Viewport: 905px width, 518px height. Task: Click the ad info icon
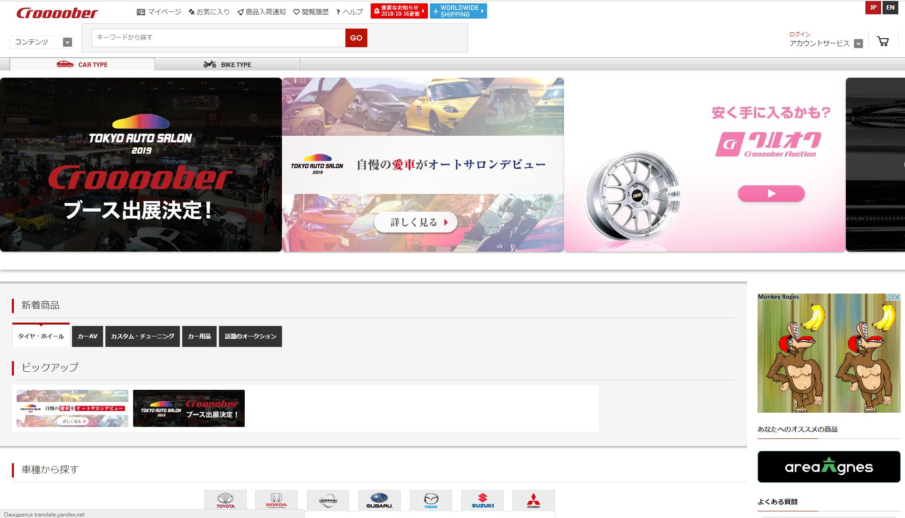890,297
